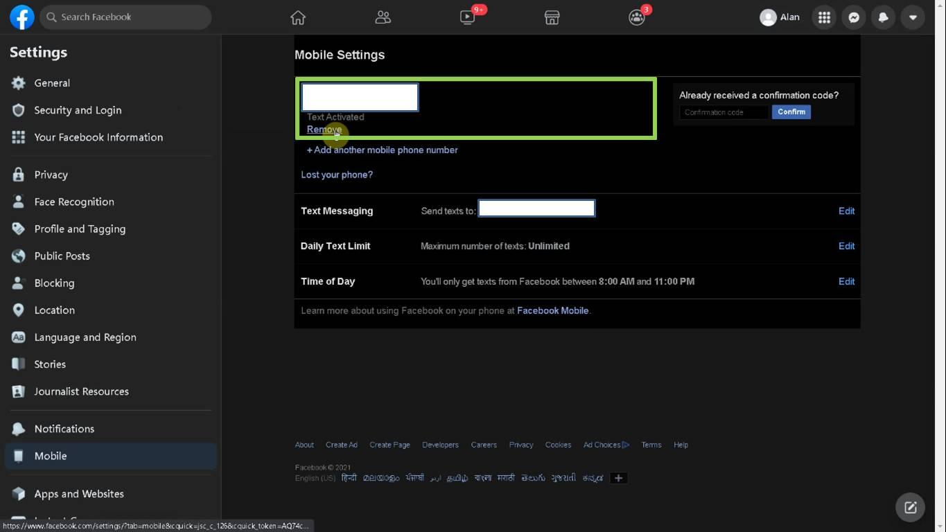Open the Ad Choices footer link
Viewport: 946px width, 532px height.
pos(606,445)
